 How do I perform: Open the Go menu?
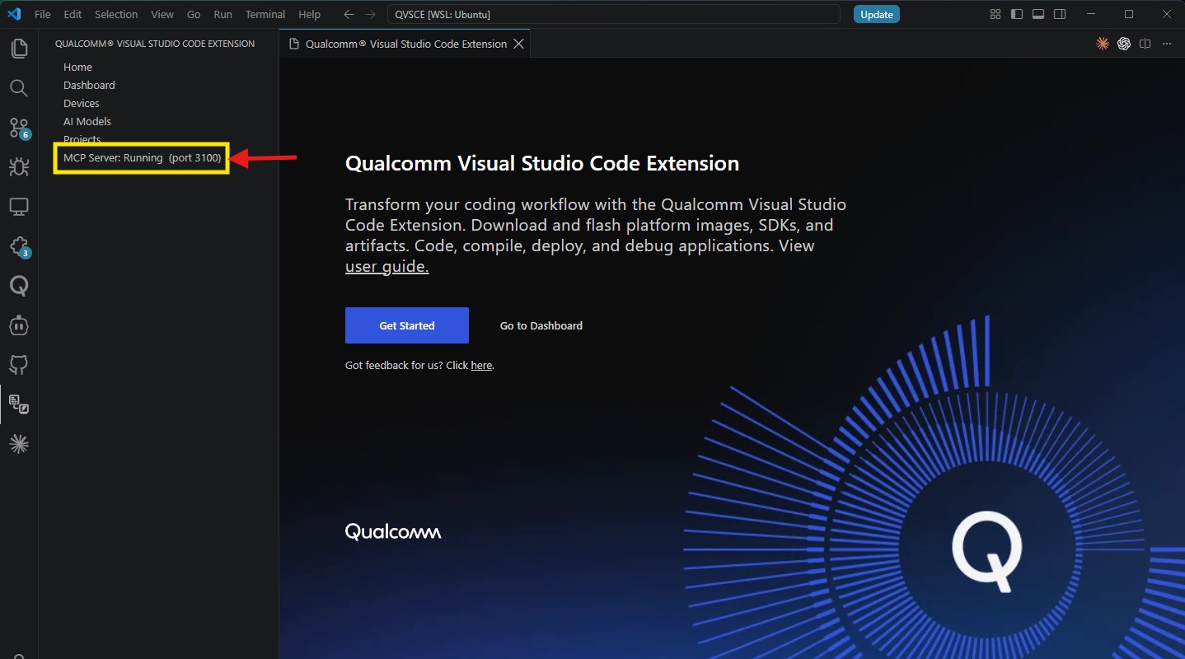click(194, 14)
